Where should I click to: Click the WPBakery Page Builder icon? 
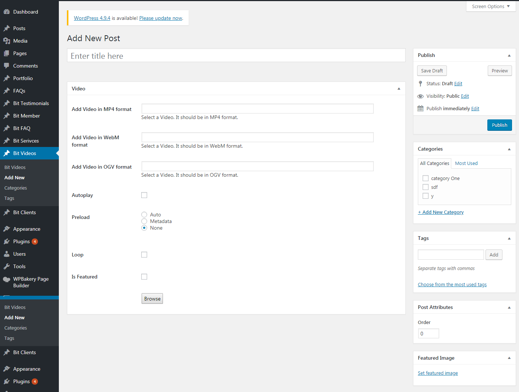pos(7,279)
